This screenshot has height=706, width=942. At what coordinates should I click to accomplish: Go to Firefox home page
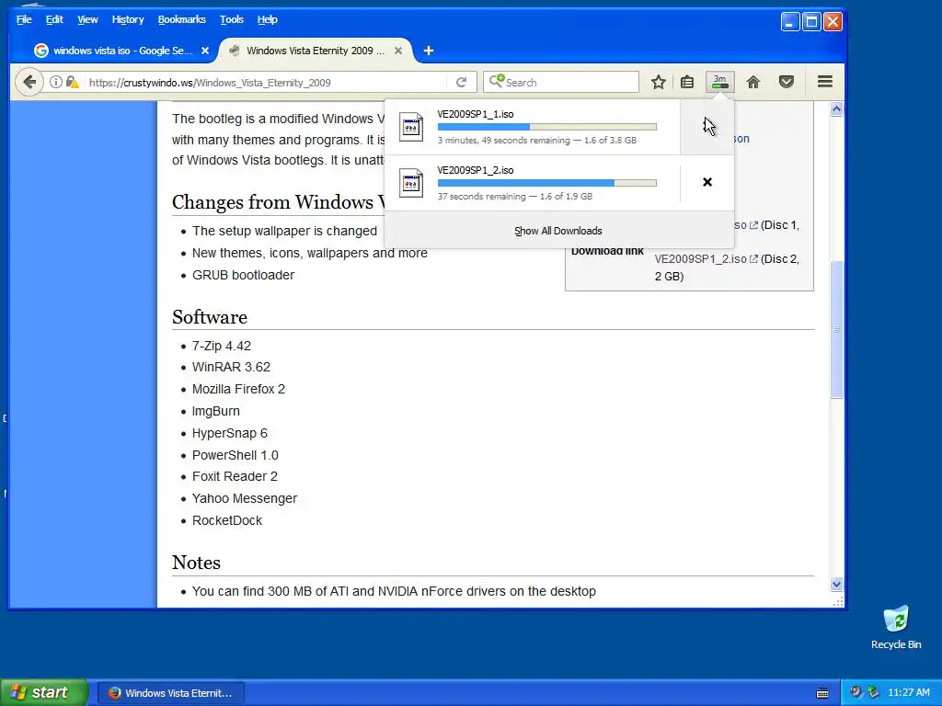click(x=753, y=82)
